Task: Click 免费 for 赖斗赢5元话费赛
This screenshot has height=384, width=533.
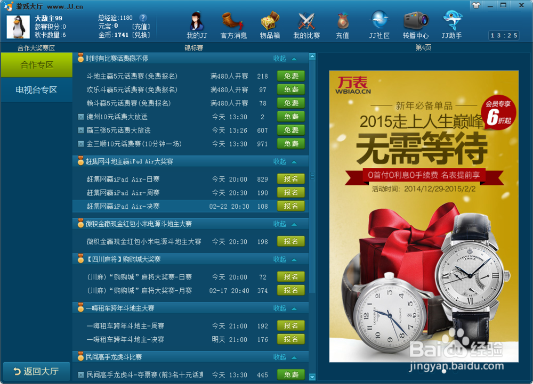Action: coord(291,103)
